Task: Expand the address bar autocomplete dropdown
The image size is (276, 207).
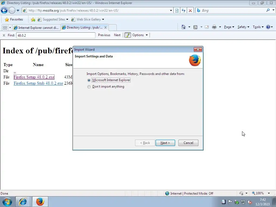Action: (171, 11)
